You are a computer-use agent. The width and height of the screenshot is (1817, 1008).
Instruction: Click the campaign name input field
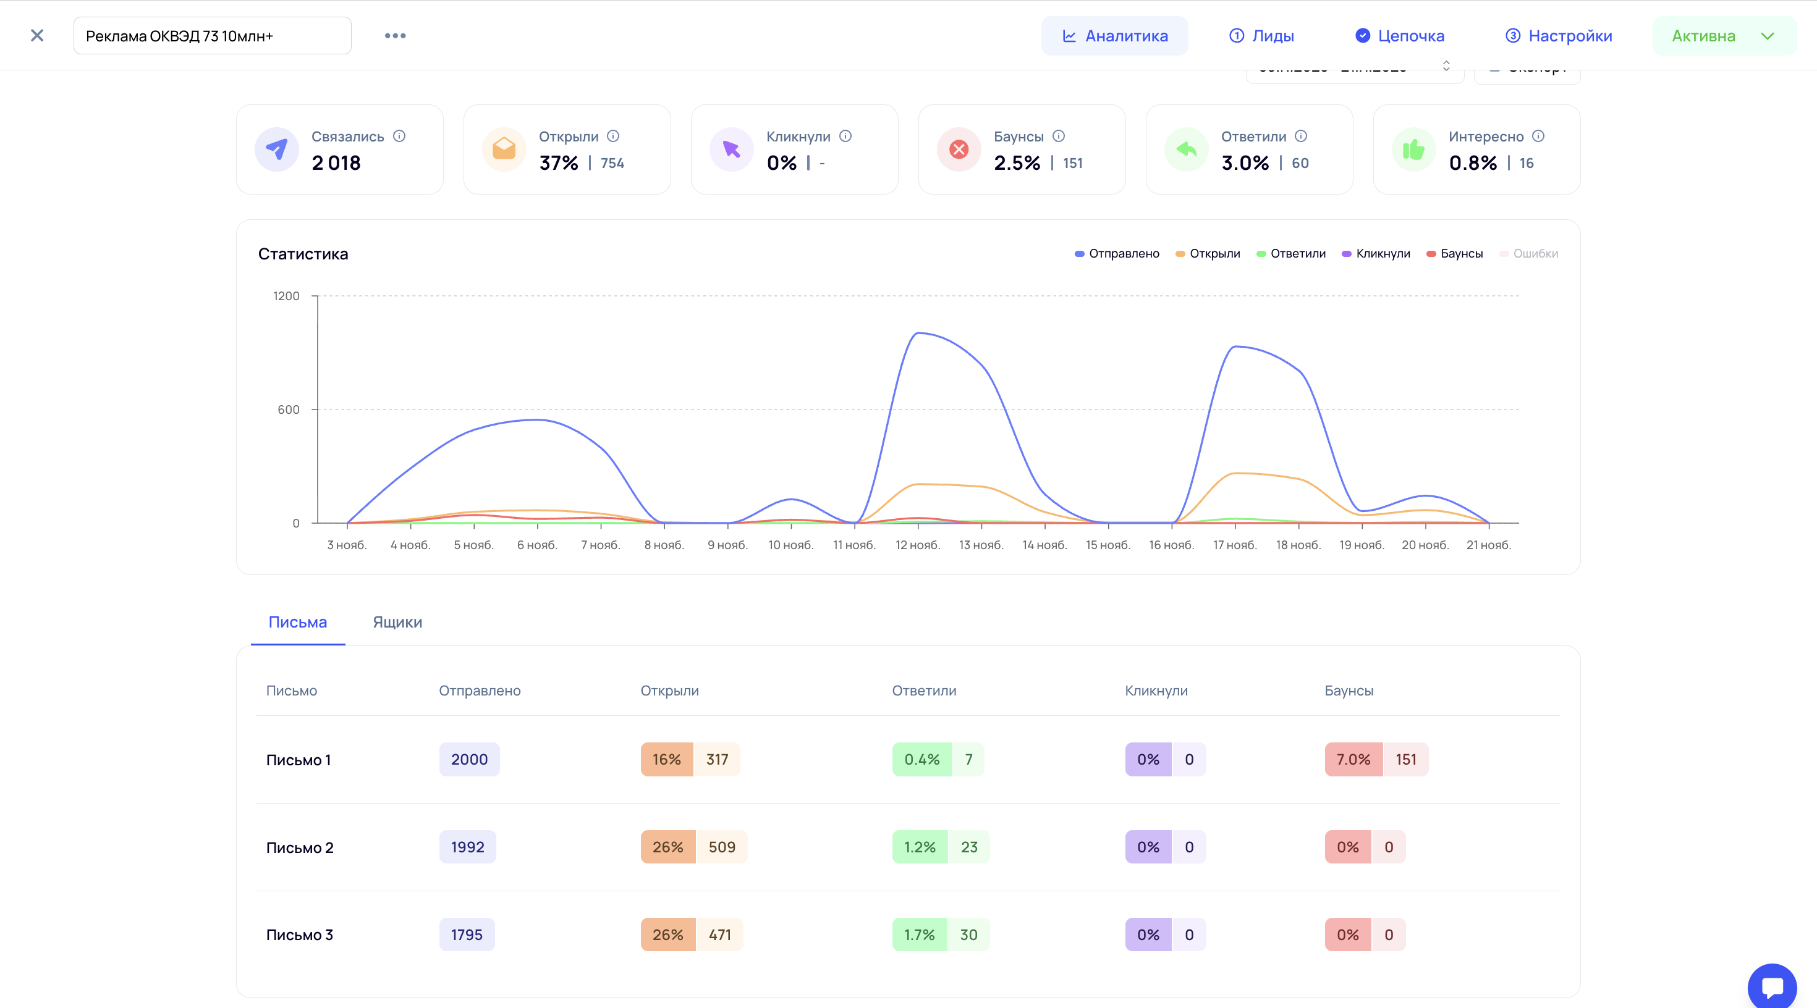click(x=211, y=36)
